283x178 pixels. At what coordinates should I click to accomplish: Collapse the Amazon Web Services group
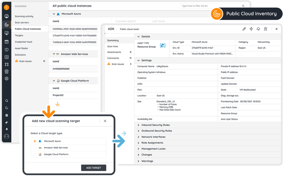pyautogui.click(x=54, y=54)
